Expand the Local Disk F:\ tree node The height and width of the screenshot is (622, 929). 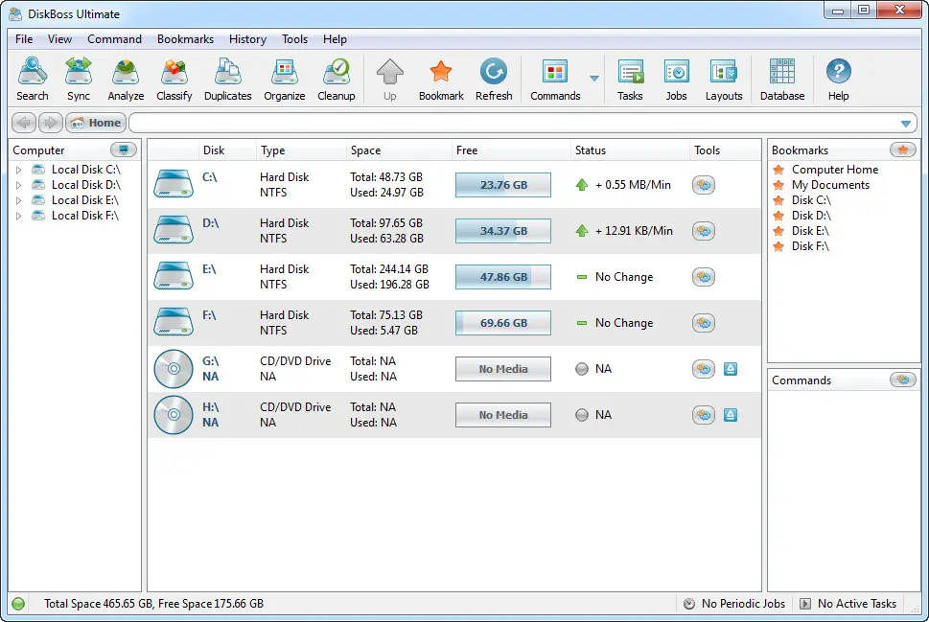coord(18,217)
